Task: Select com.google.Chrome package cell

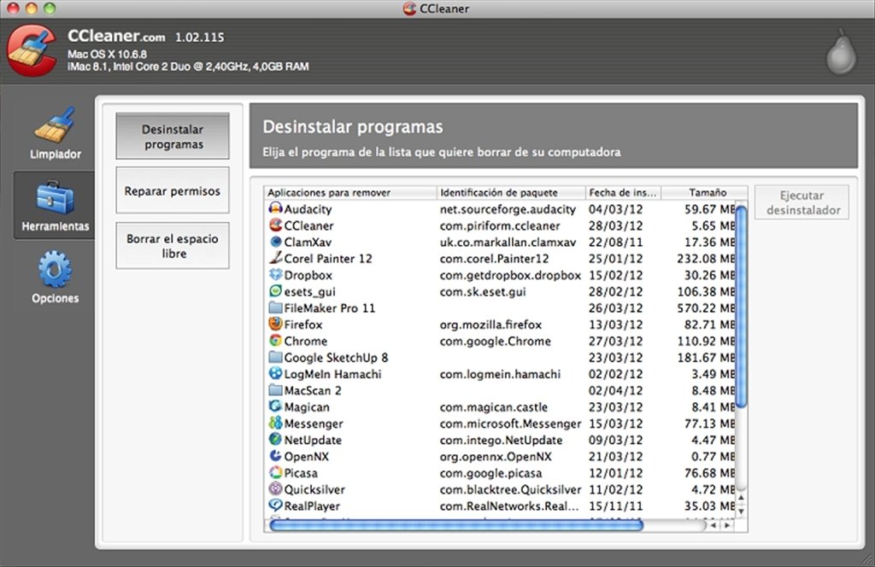Action: 495,342
